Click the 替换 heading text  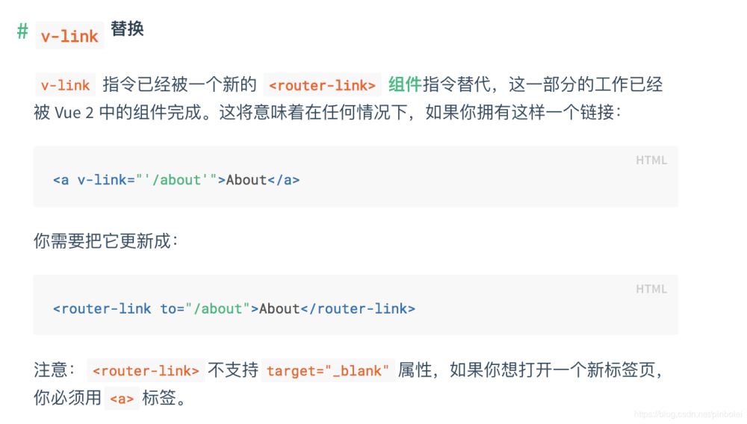coord(127,29)
